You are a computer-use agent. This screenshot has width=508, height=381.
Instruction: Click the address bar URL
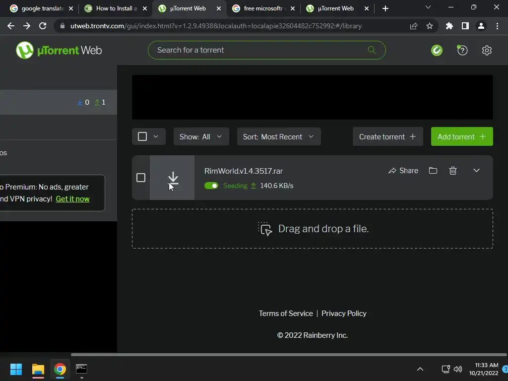[x=216, y=26]
